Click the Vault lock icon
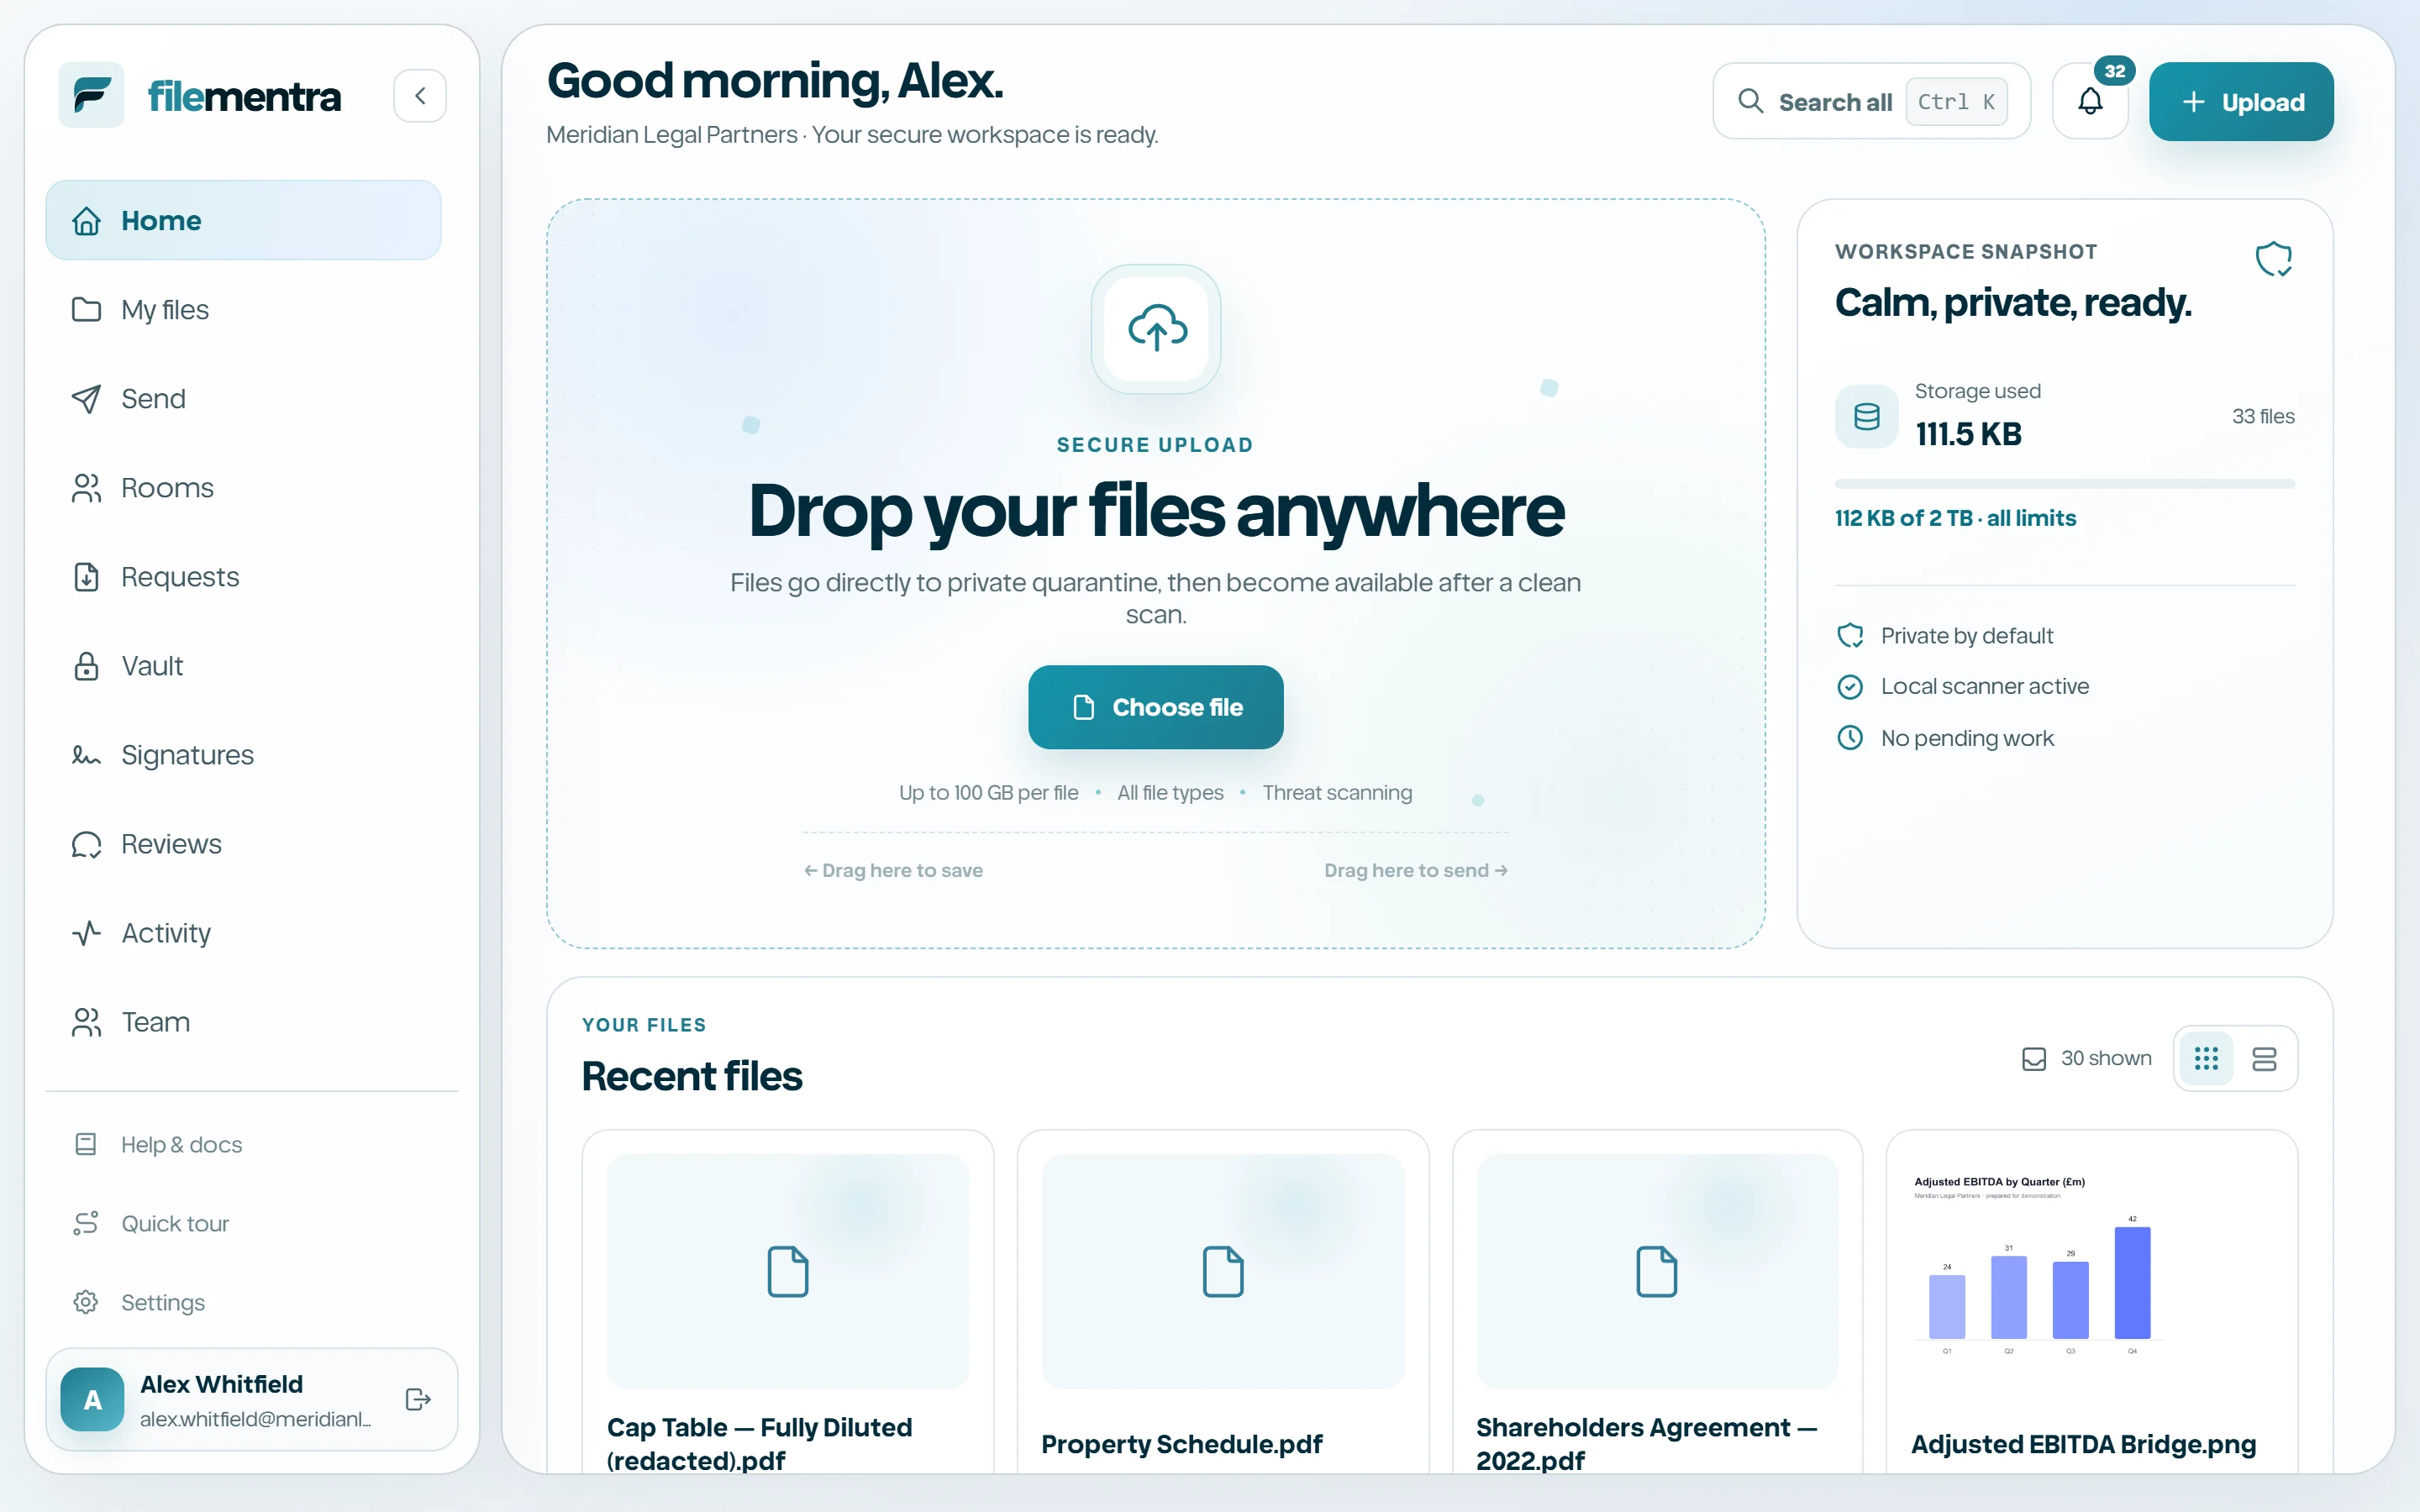This screenshot has height=1512, width=2420. (86, 666)
